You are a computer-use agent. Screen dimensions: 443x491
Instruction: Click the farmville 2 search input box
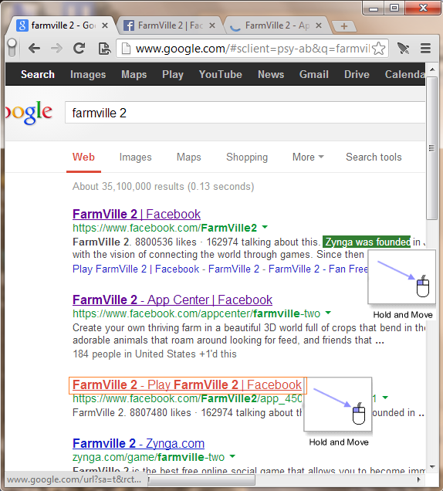tap(245, 113)
